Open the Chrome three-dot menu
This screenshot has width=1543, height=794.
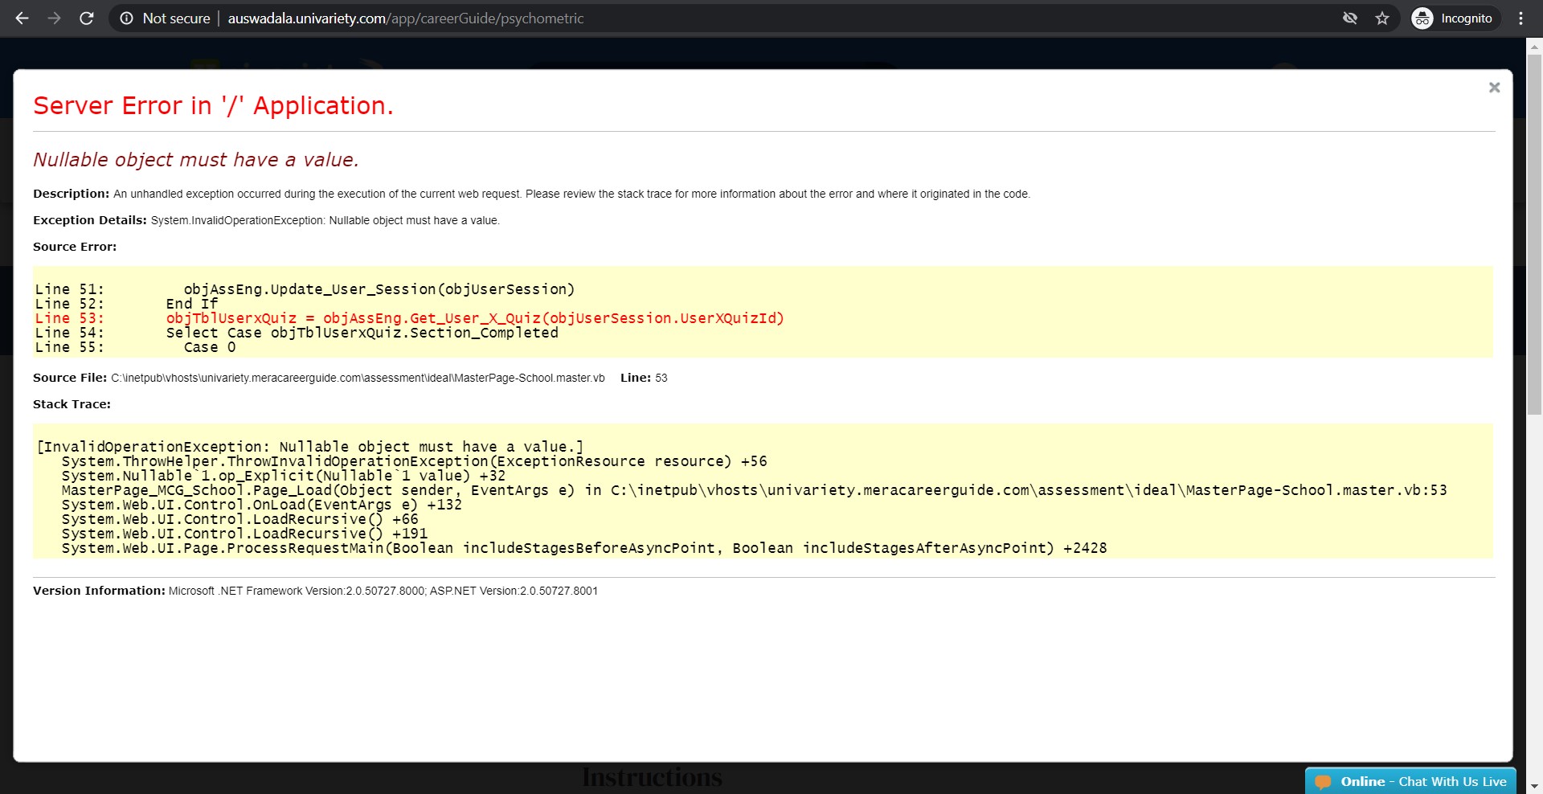point(1520,18)
